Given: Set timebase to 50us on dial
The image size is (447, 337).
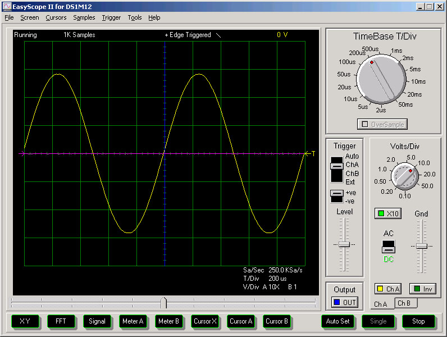Looking at the screenshot, I should pos(344,74).
